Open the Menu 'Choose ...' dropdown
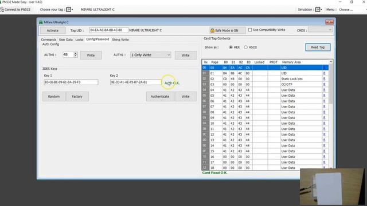Viewport: 367px width, 206px height. [346, 10]
